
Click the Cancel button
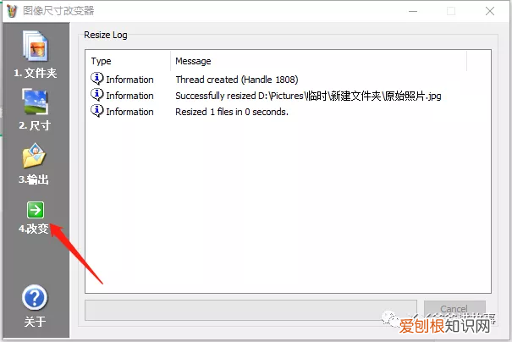coord(454,309)
